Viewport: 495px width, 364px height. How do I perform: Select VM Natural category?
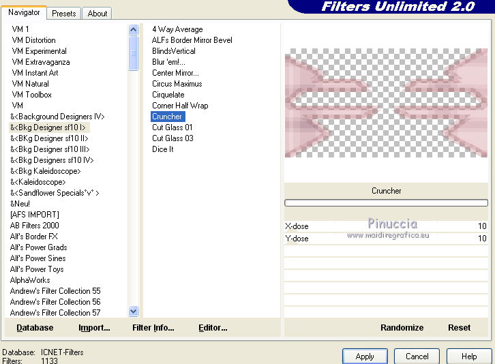click(30, 84)
